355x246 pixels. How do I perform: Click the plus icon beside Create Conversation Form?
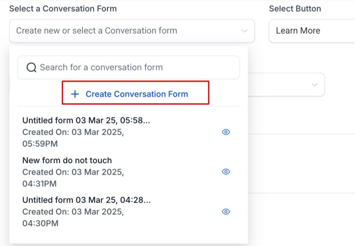point(75,94)
